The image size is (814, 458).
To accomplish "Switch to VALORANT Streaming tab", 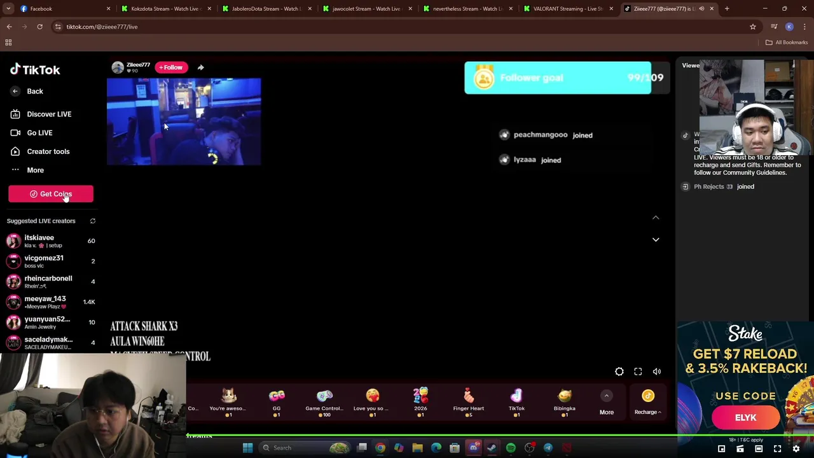I will coord(567,9).
